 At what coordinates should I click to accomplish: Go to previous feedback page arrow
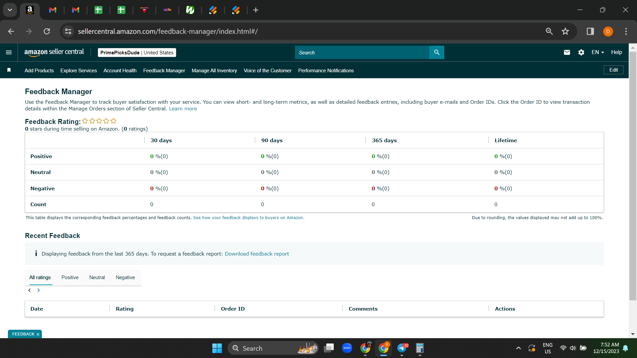click(30, 290)
